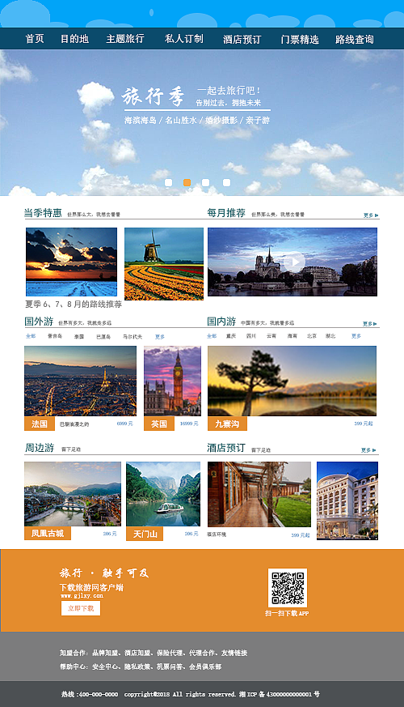Click 更多 arrow in 国内游 header
The height and width of the screenshot is (707, 404).
click(370, 324)
